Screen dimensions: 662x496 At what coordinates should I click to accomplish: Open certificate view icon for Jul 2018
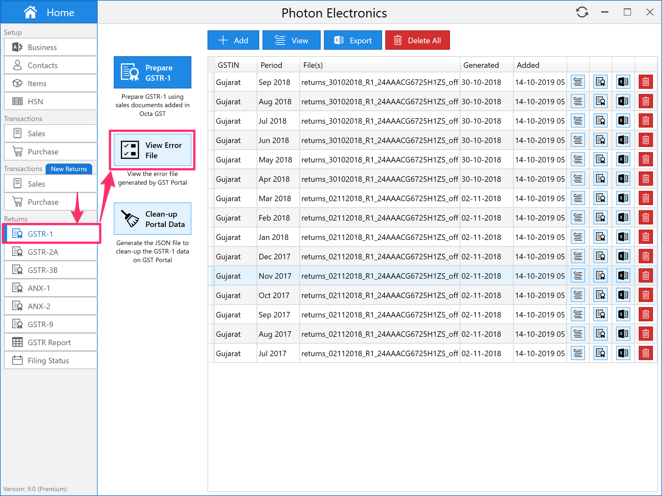[x=600, y=121]
